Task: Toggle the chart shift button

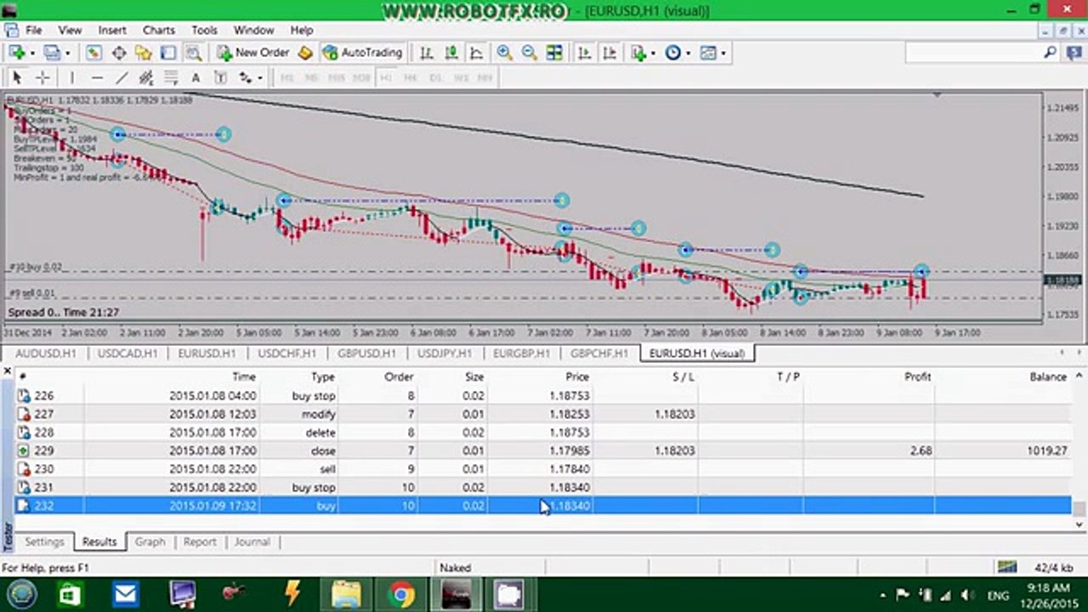Action: (x=609, y=53)
